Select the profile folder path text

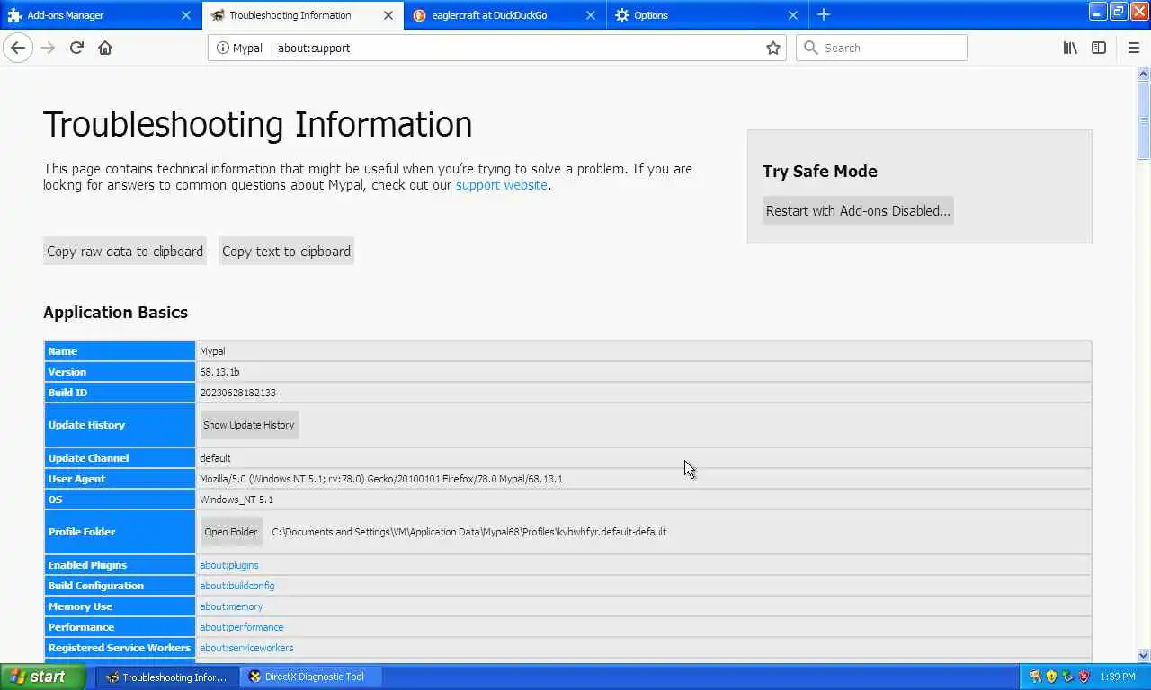469,532
